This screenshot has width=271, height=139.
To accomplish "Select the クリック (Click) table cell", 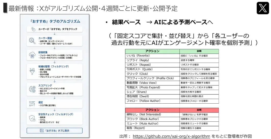I will (x=152, y=74).
